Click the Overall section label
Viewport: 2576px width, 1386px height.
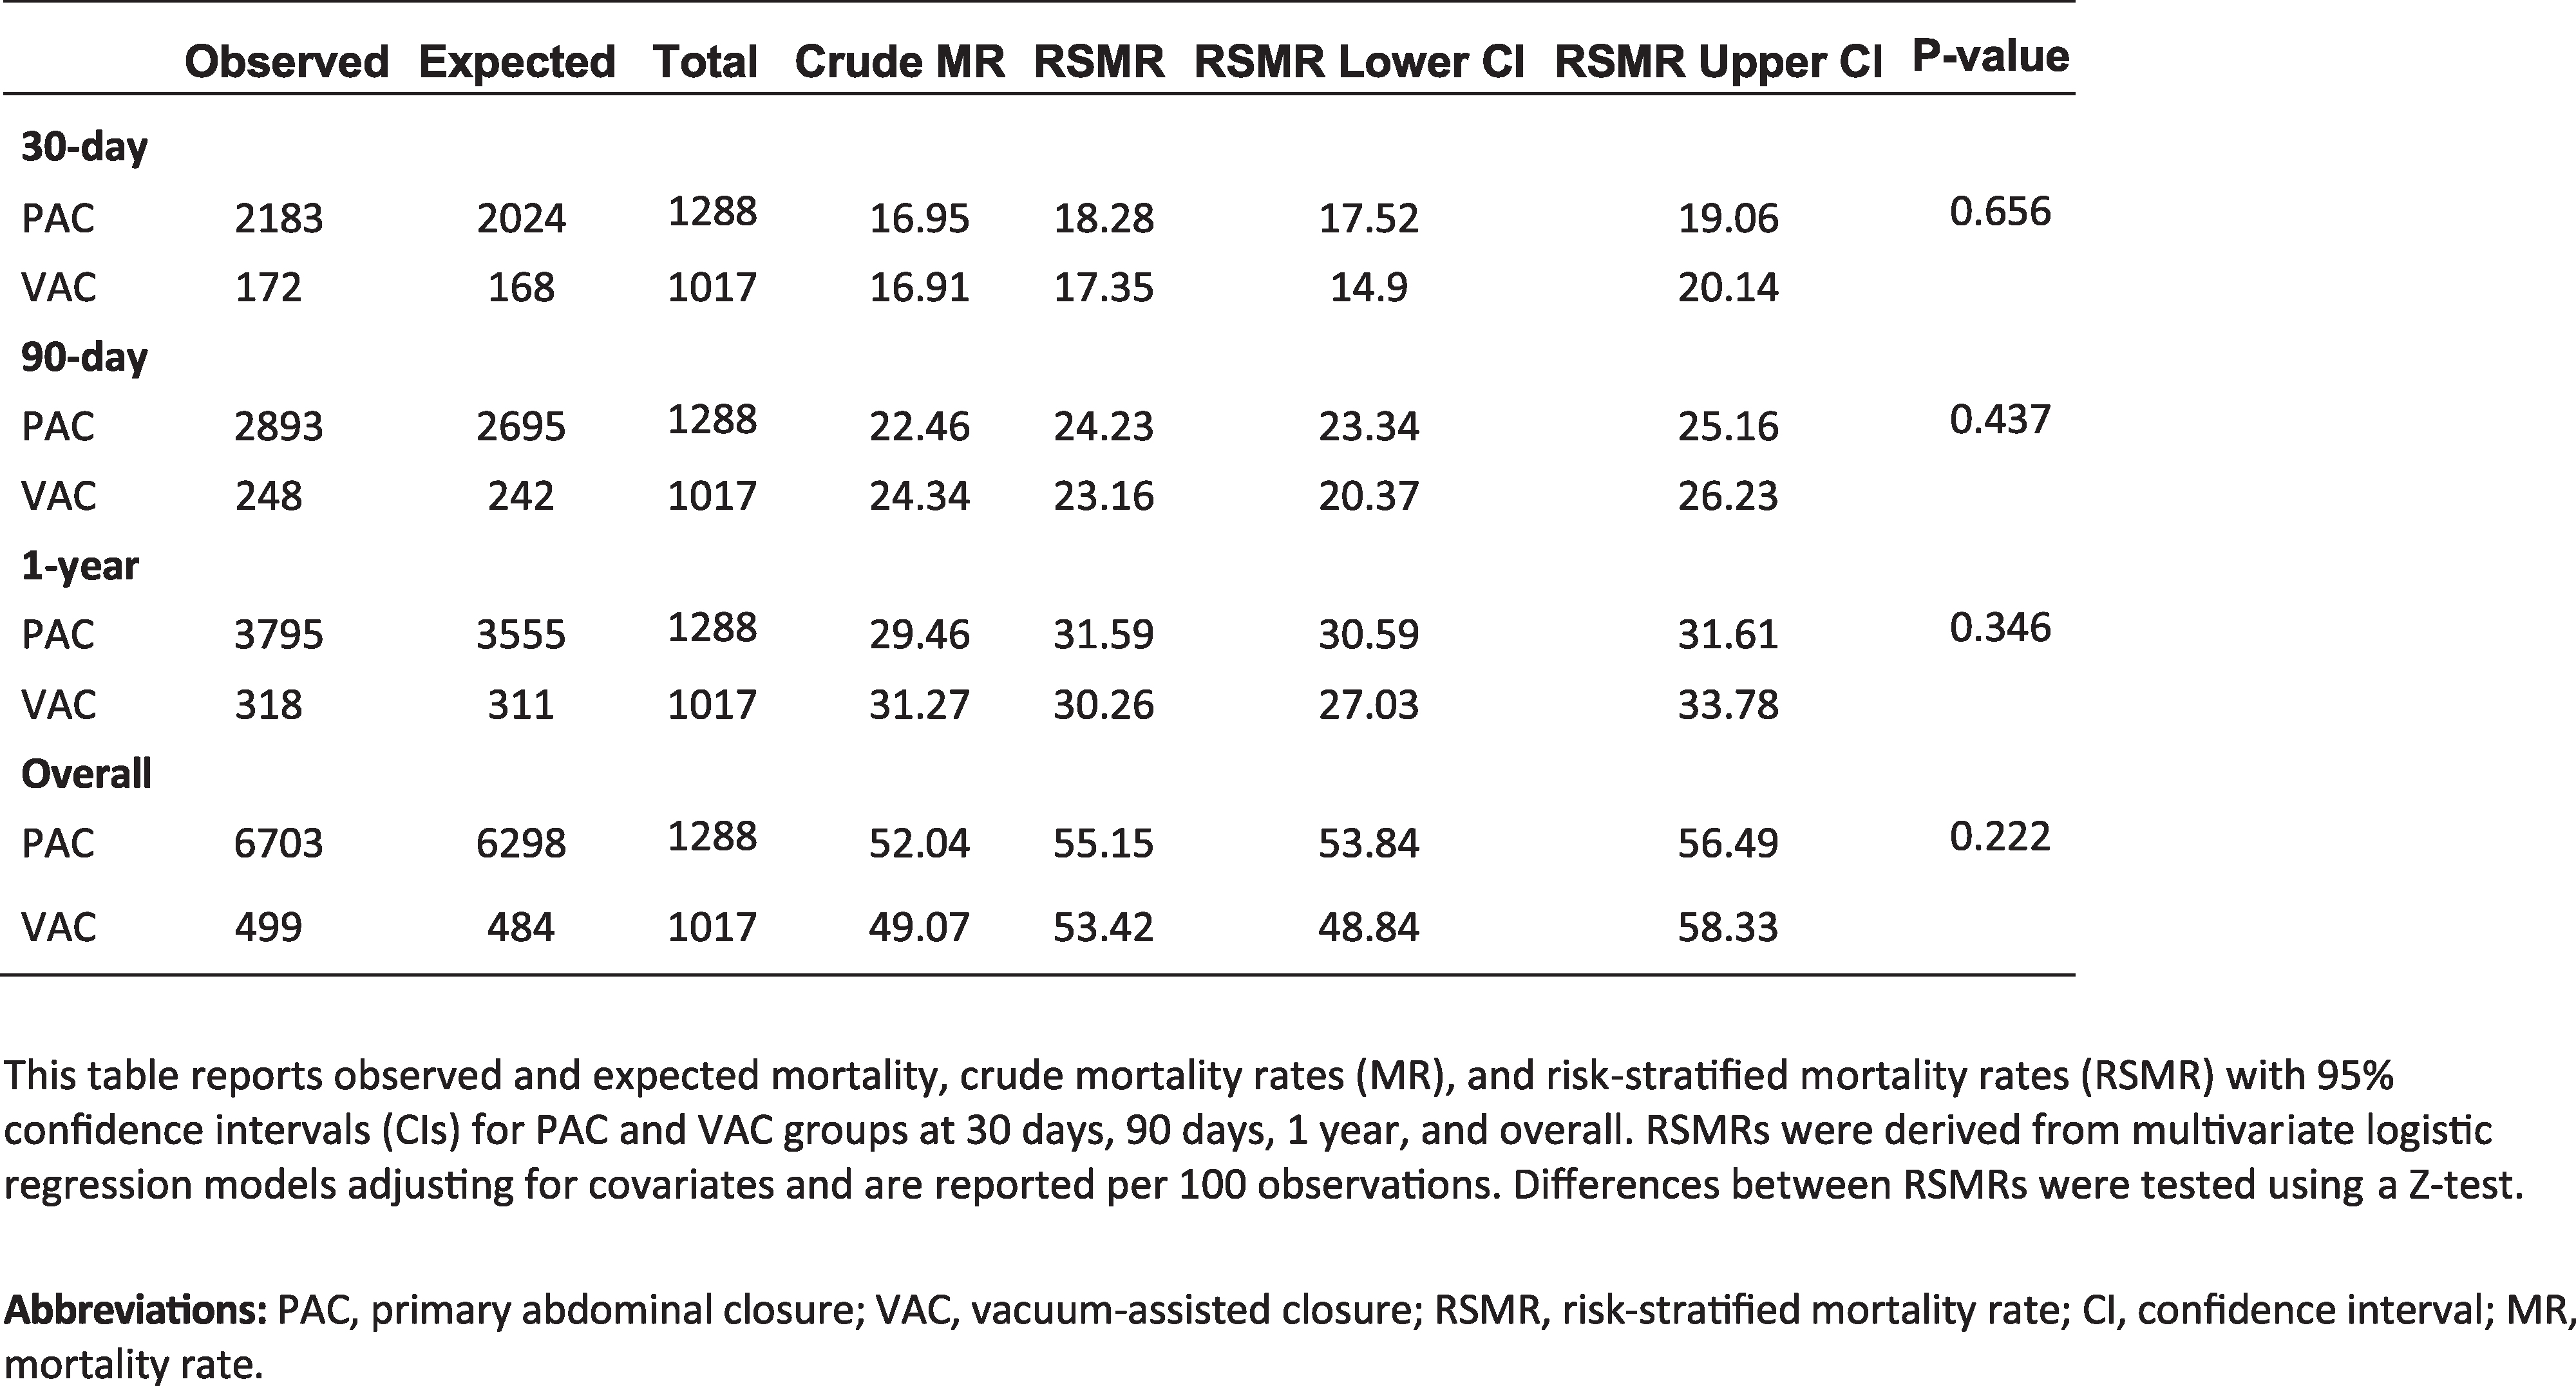(x=86, y=774)
